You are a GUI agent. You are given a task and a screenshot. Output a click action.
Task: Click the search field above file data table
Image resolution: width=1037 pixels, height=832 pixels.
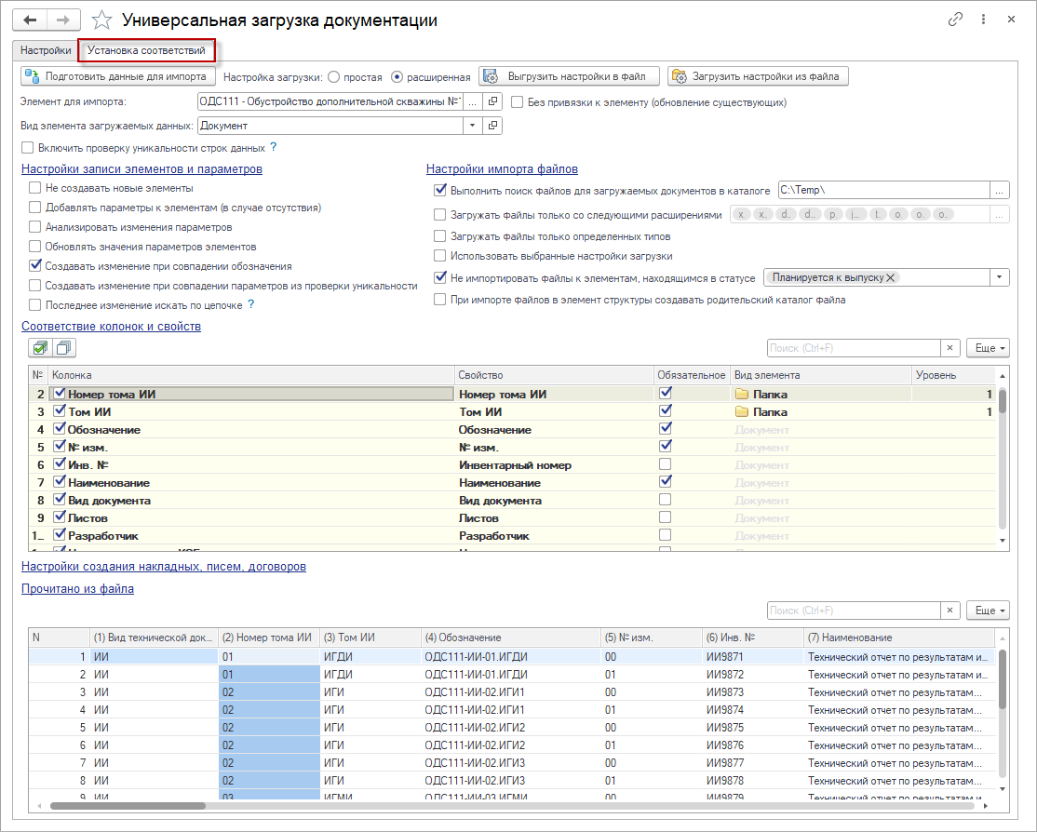854,611
